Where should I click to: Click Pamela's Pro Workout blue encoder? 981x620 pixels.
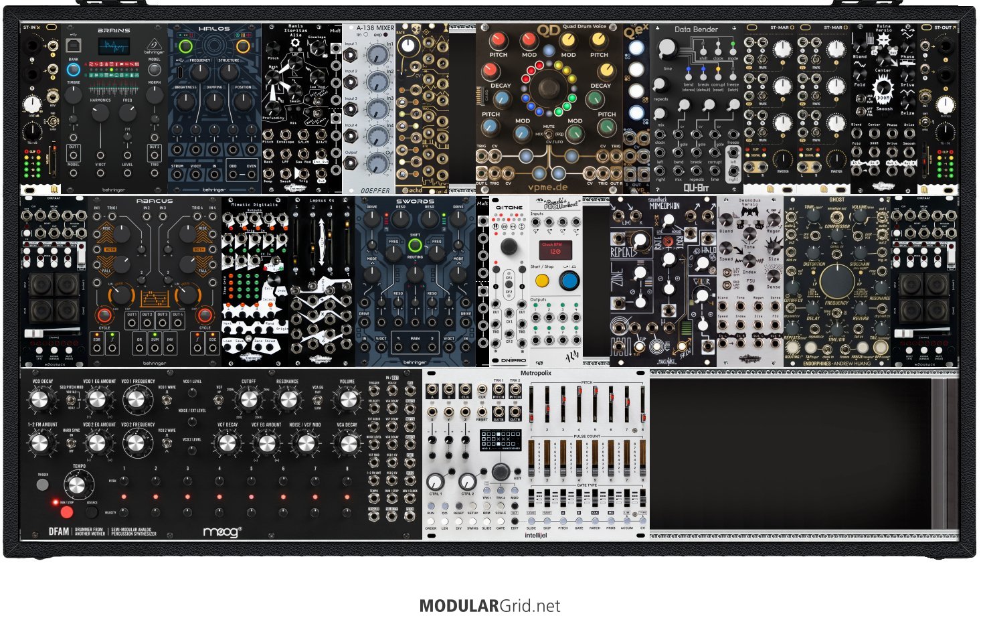tap(569, 281)
